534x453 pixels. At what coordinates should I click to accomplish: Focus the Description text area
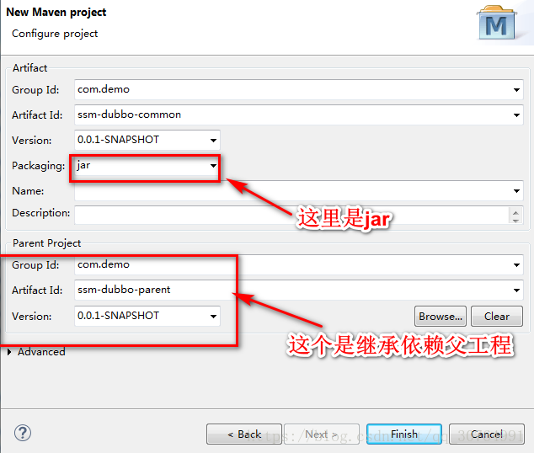[291, 215]
